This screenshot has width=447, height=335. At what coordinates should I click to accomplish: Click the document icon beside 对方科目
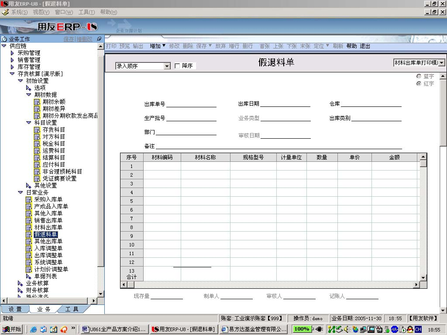pos(37,137)
